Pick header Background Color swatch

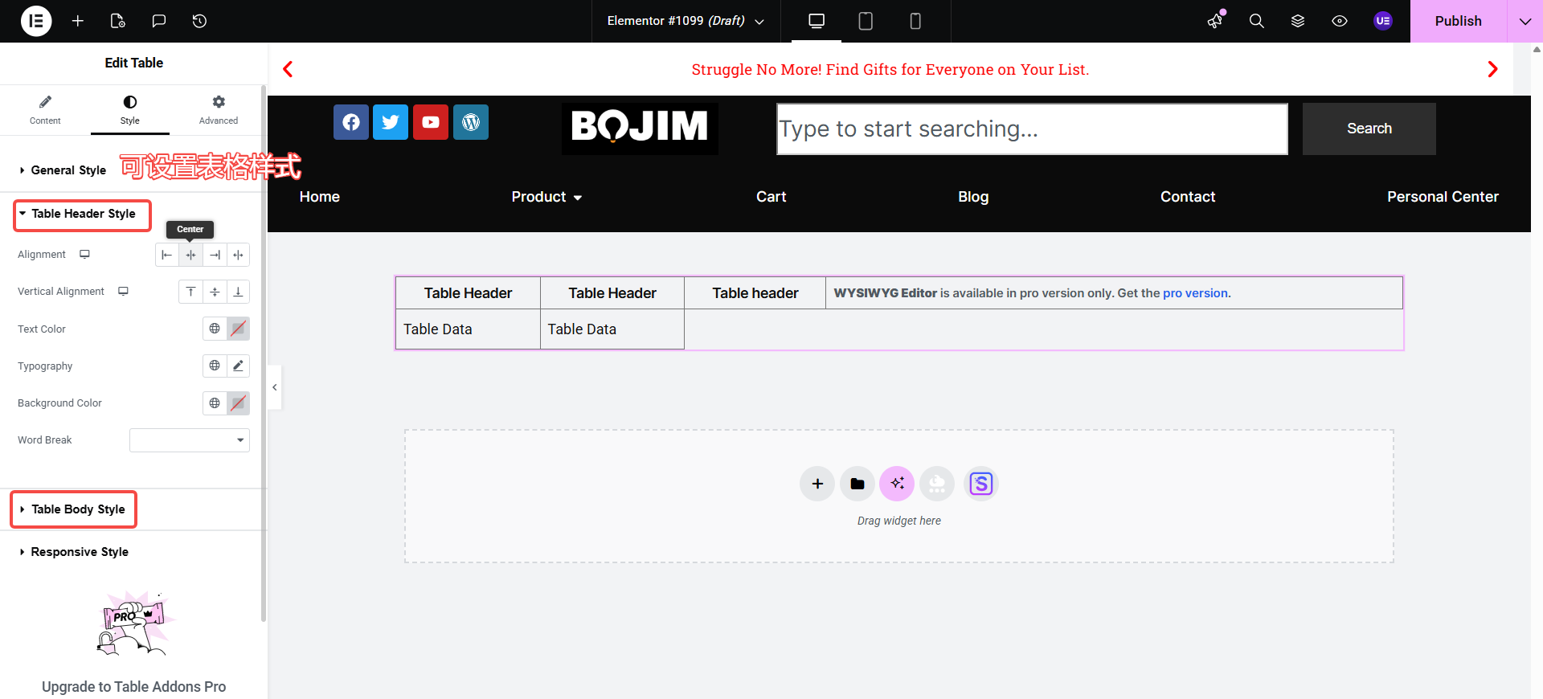[x=238, y=403]
